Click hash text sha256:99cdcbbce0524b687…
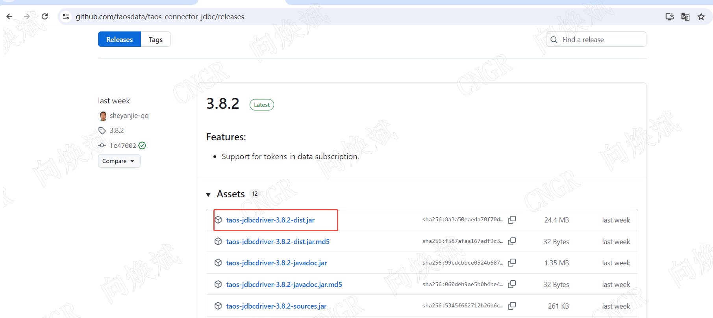The height and width of the screenshot is (318, 713). click(463, 263)
